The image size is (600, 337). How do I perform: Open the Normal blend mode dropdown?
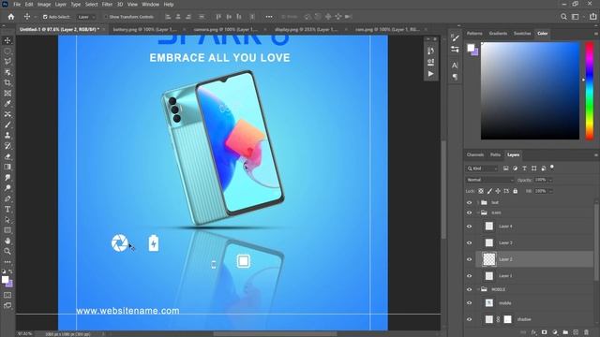(489, 180)
